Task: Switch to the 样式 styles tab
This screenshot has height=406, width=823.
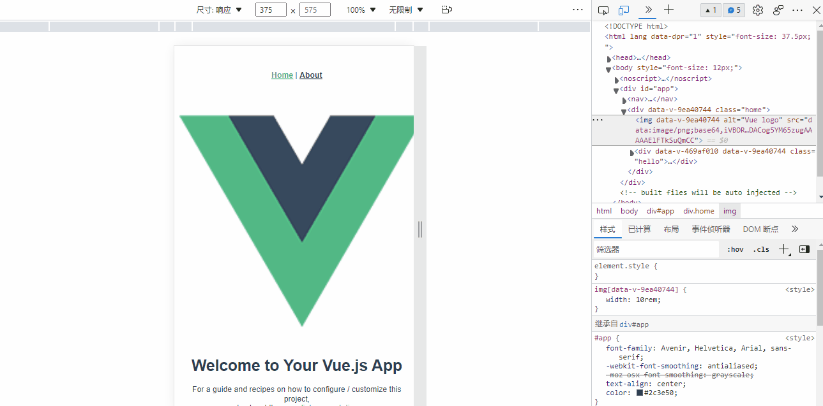Action: [x=607, y=229]
